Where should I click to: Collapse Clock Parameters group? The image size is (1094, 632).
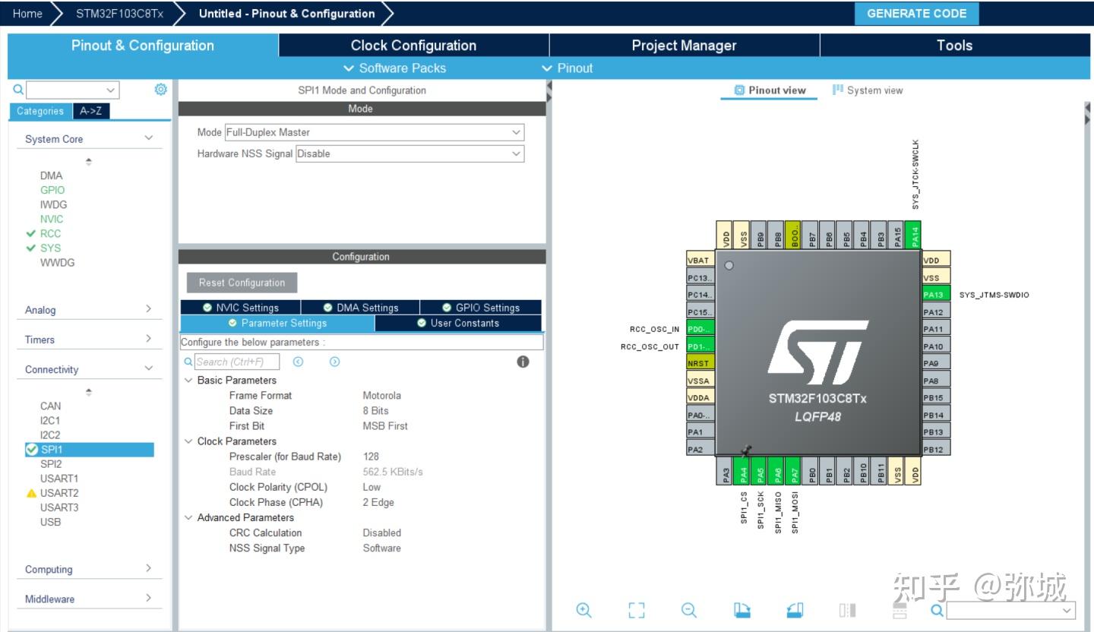(188, 441)
